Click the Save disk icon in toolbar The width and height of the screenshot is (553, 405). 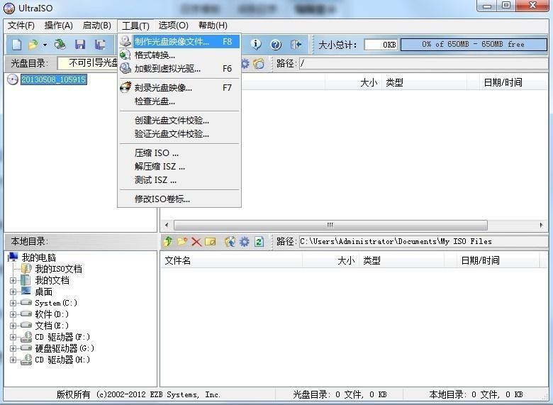(x=80, y=45)
